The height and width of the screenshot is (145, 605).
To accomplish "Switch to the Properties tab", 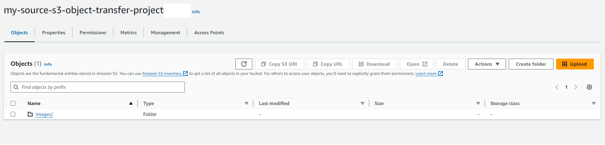I will 54,33.
